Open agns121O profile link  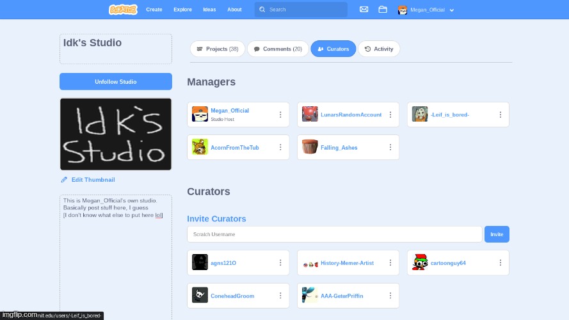click(x=223, y=263)
